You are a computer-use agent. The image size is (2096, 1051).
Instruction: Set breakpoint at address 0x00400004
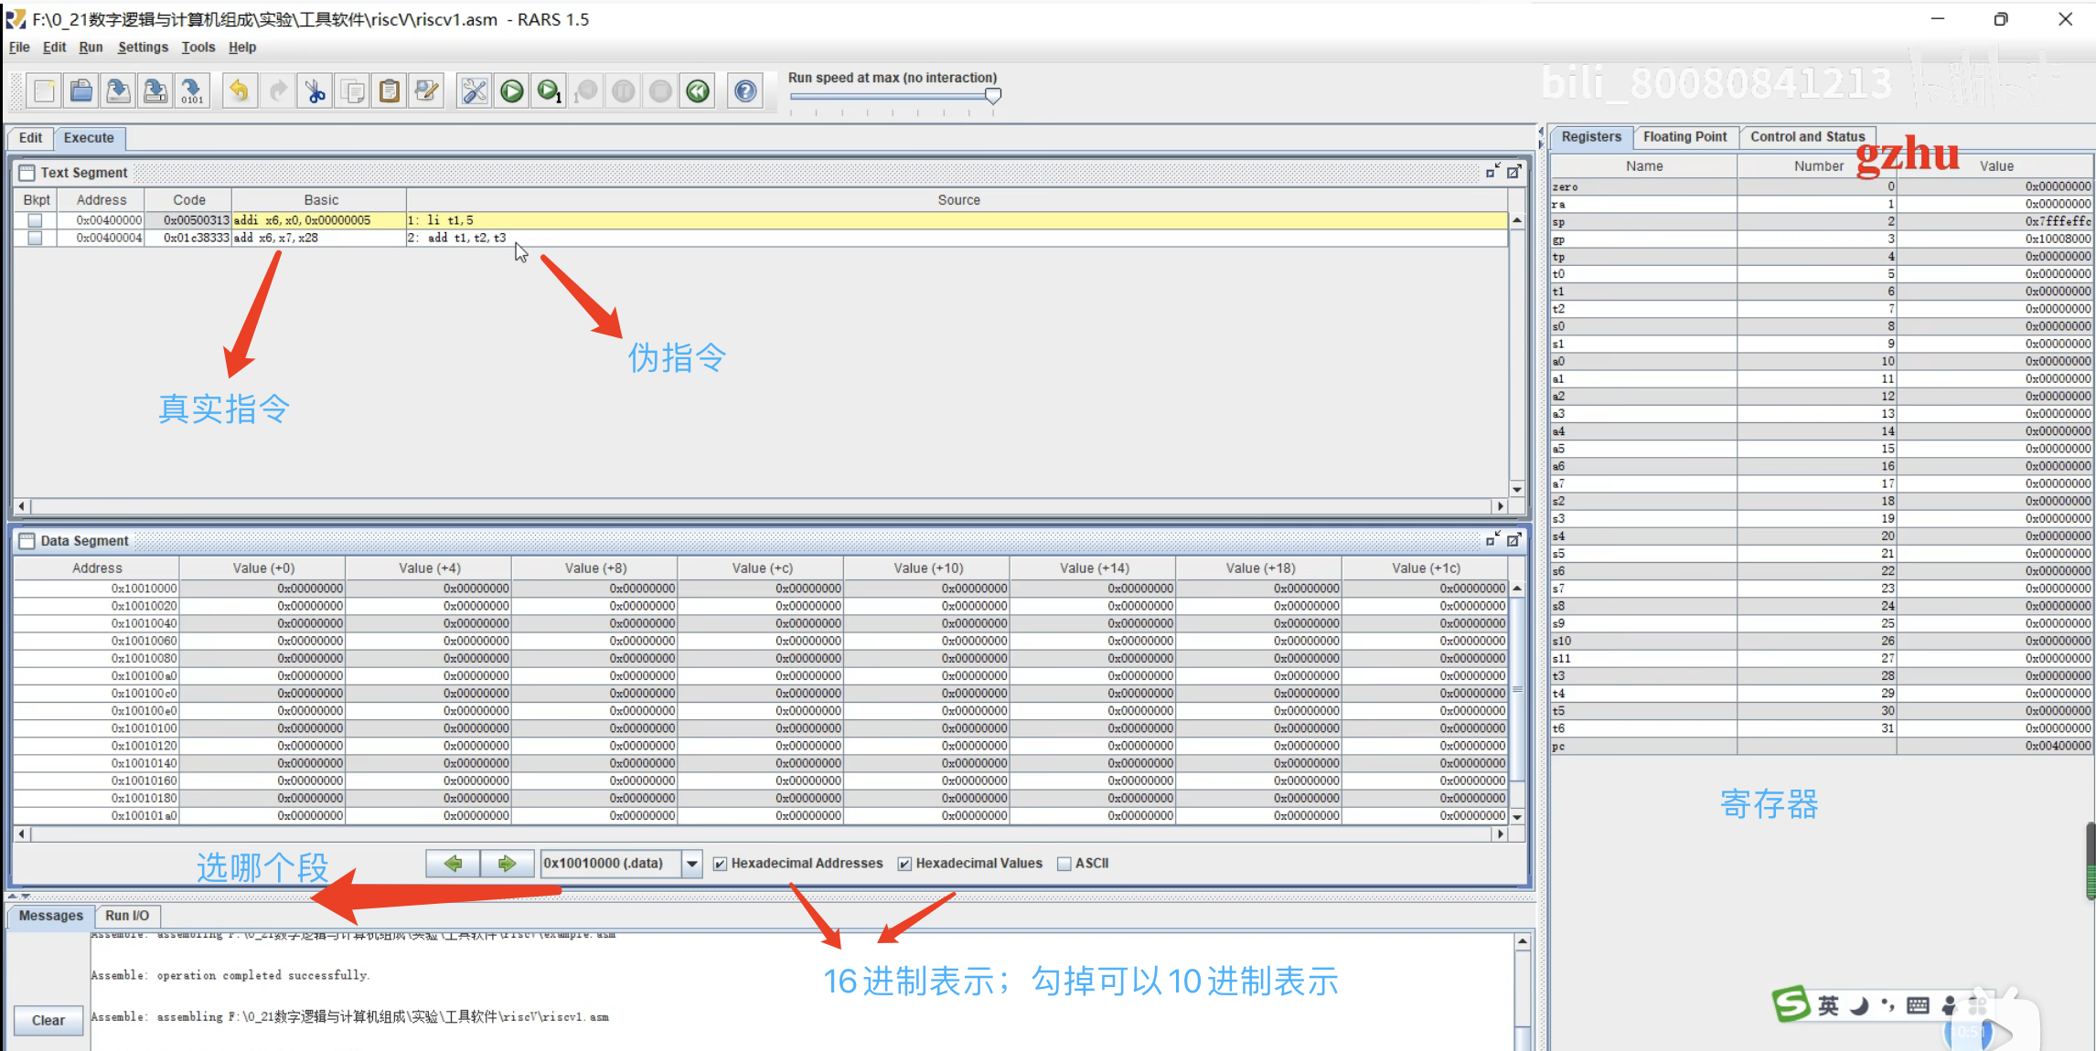(35, 238)
